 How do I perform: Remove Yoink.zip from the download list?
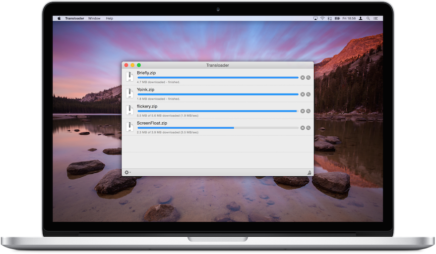[303, 94]
